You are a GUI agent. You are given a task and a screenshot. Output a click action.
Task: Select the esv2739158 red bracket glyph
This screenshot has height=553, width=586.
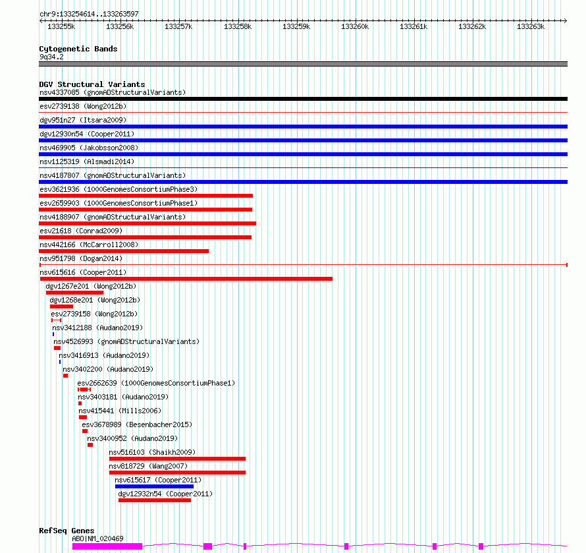pos(57,320)
